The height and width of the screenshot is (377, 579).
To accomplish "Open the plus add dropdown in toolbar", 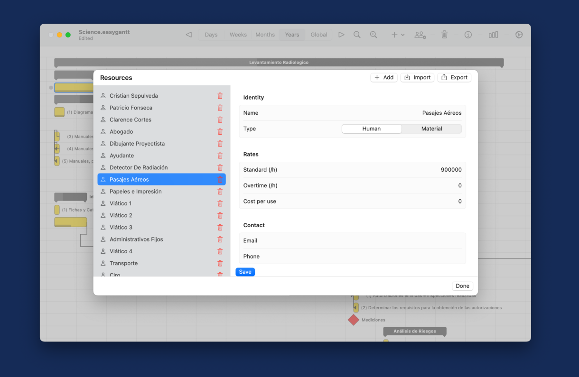I will tap(398, 35).
